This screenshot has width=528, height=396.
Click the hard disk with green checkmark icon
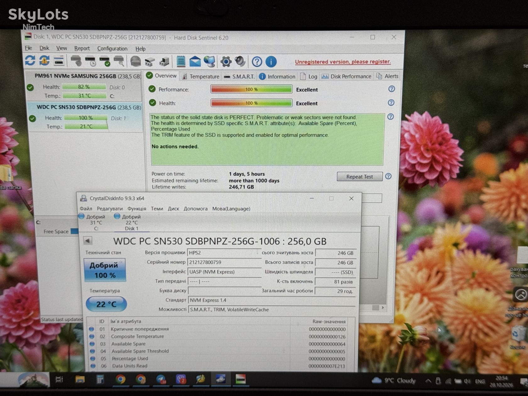(105, 61)
